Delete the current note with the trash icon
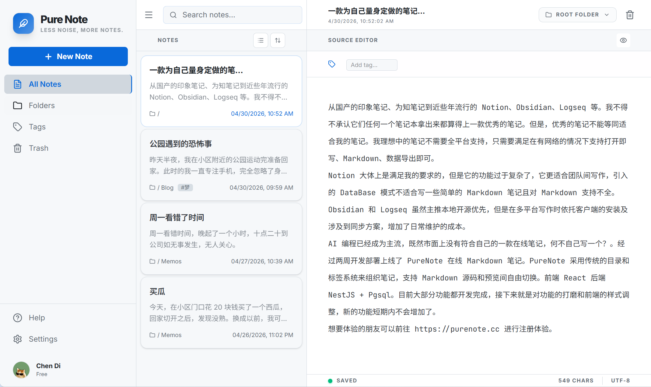Screen dimensions: 651x387 tap(630, 15)
